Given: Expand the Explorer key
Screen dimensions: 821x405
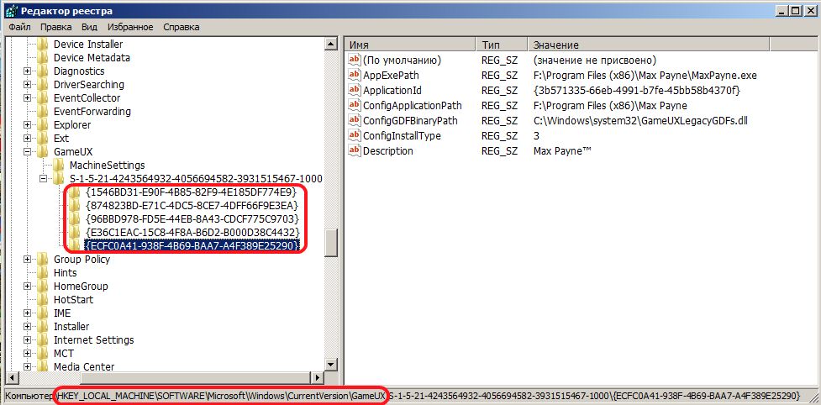Looking at the screenshot, I should (27, 125).
